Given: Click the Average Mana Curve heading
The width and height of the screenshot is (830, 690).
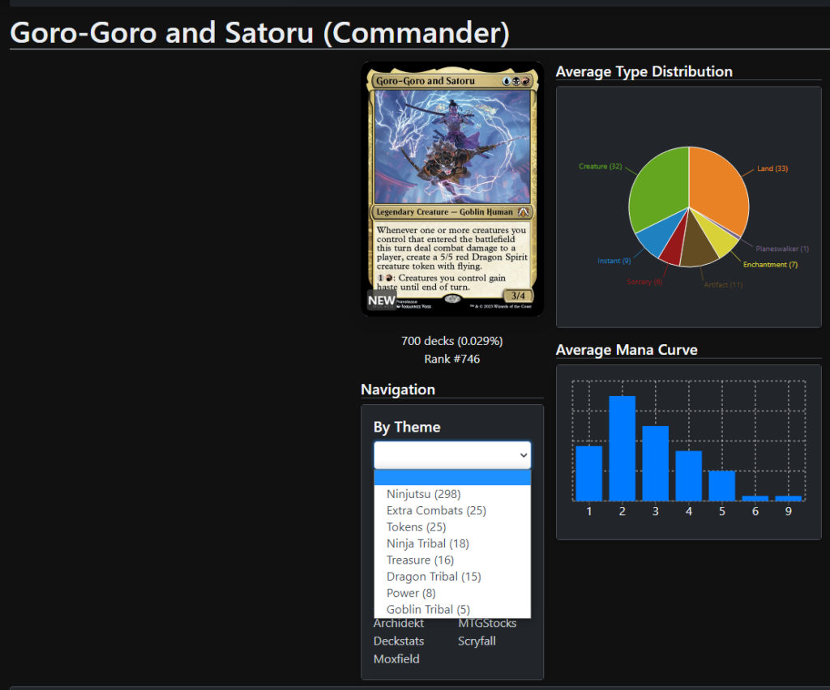Looking at the screenshot, I should (x=627, y=350).
